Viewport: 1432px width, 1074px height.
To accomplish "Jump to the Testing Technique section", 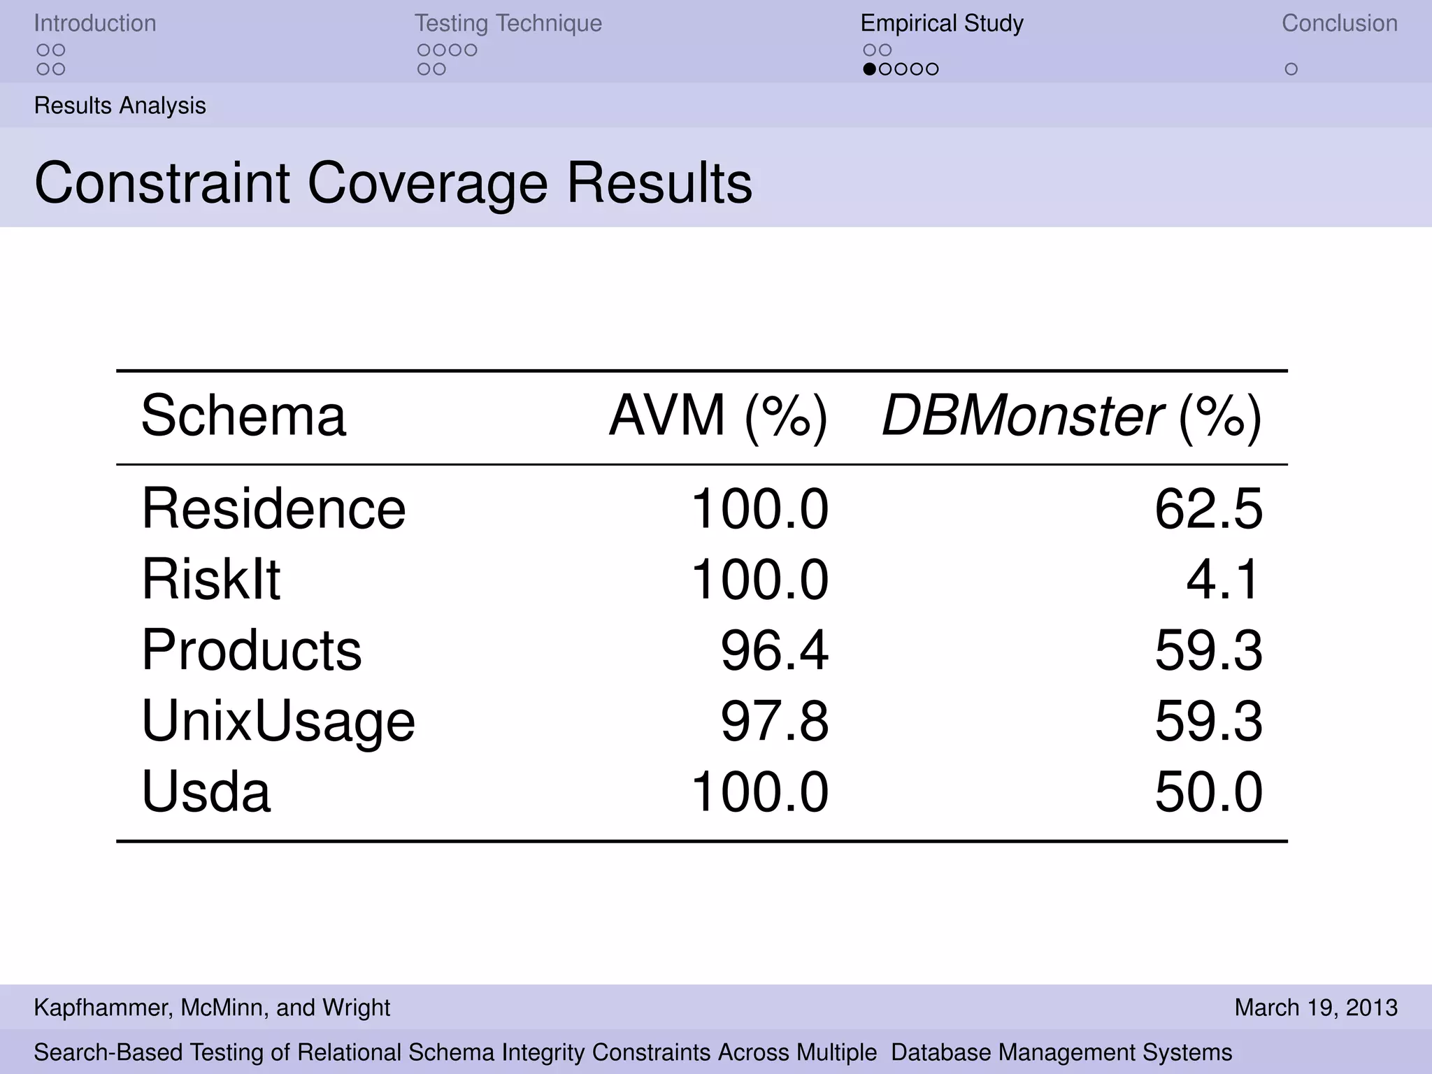I will (x=508, y=24).
